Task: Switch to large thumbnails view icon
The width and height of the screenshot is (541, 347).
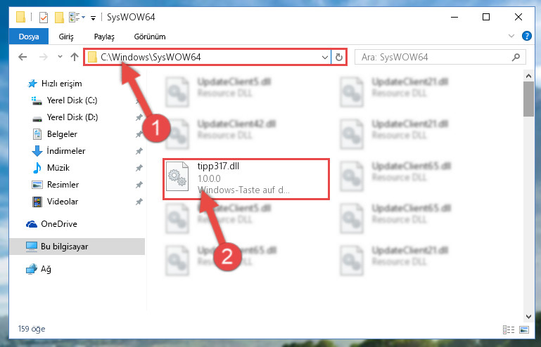Action: (x=523, y=329)
